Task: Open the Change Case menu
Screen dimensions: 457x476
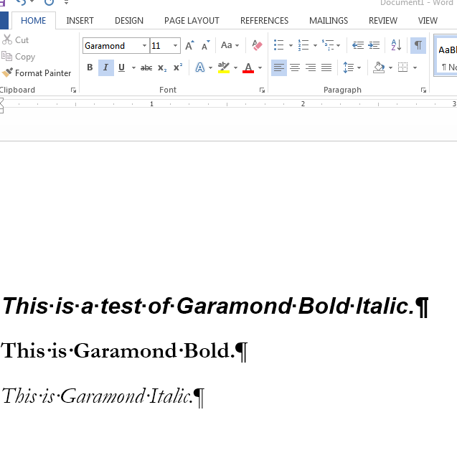Action: click(230, 45)
